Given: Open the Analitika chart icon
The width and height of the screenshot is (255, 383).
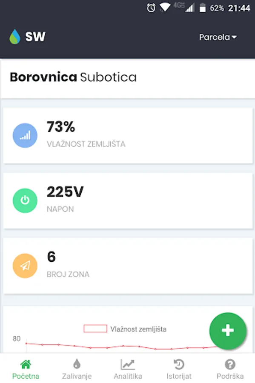Looking at the screenshot, I should pos(128,365).
